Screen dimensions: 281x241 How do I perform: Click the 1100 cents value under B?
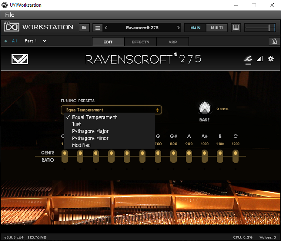pyautogui.click(x=220, y=144)
